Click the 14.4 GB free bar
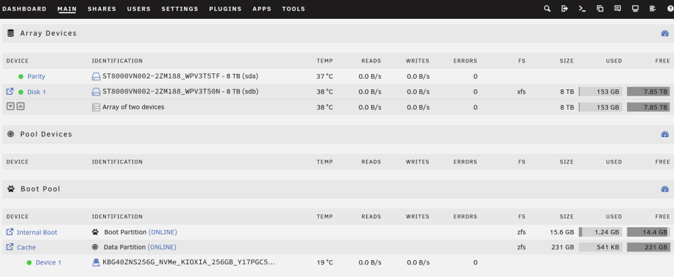The width and height of the screenshot is (674, 277). [648, 232]
